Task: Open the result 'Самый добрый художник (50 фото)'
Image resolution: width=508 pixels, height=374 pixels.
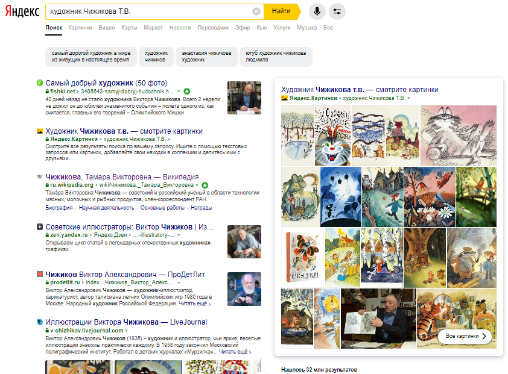Action: click(x=106, y=83)
